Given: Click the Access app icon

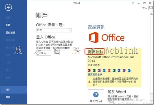Looking at the screenshot, I should click(89, 70).
